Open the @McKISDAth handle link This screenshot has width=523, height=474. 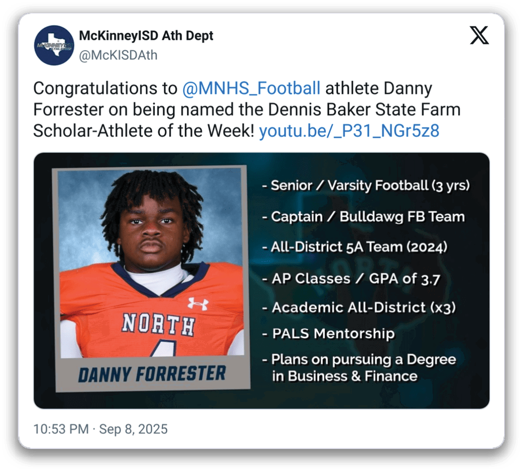coord(118,55)
